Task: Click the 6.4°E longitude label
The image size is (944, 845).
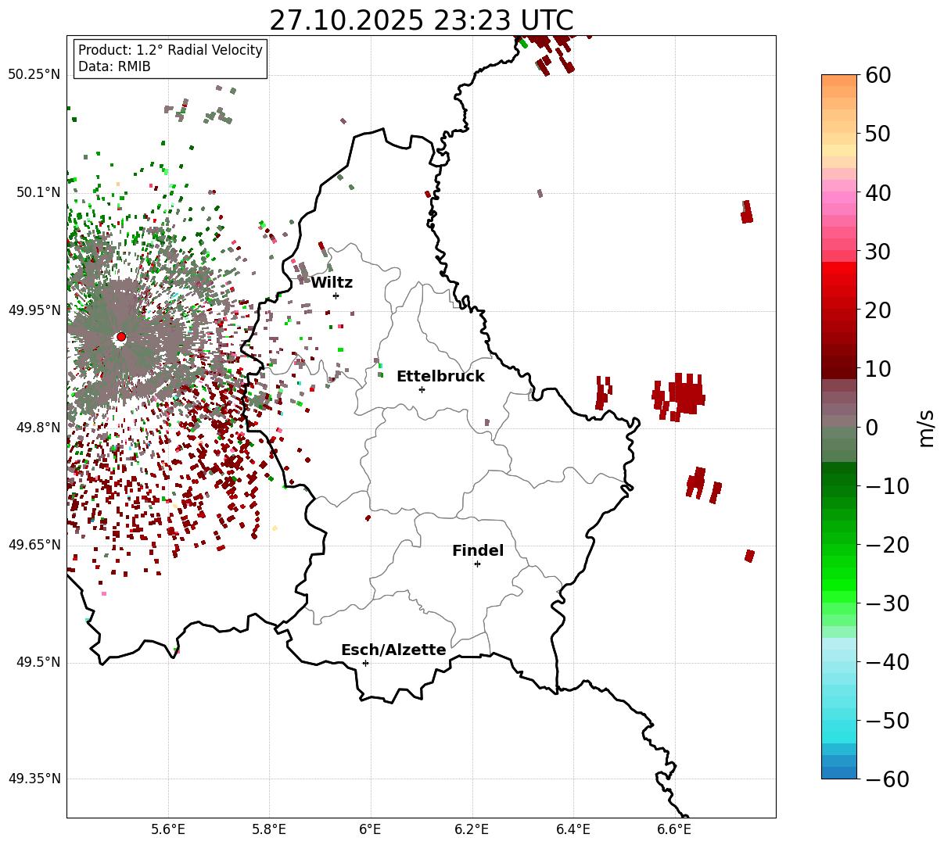Action: [573, 829]
